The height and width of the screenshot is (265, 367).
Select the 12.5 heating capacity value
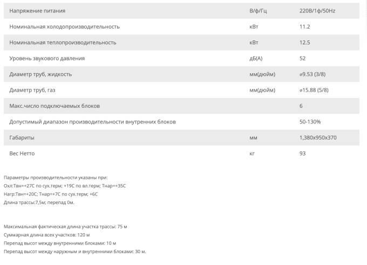[x=304, y=42]
